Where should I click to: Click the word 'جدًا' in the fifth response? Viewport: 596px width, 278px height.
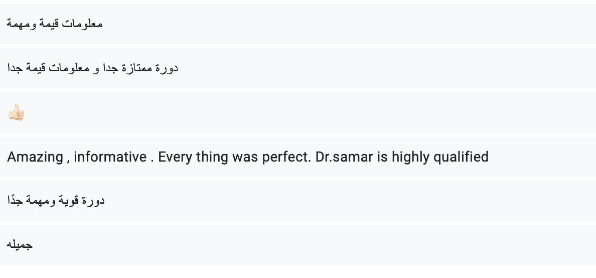(x=15, y=201)
